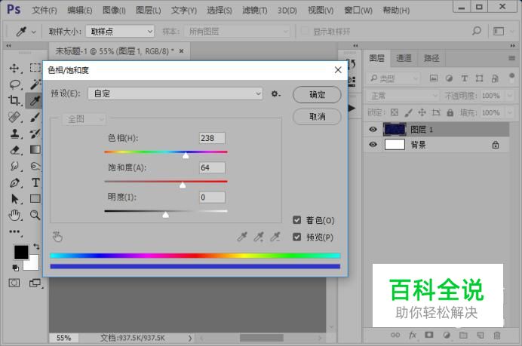Image resolution: width=522 pixels, height=346 pixels.
Task: Select the Horizontal Type tool
Action: point(35,182)
